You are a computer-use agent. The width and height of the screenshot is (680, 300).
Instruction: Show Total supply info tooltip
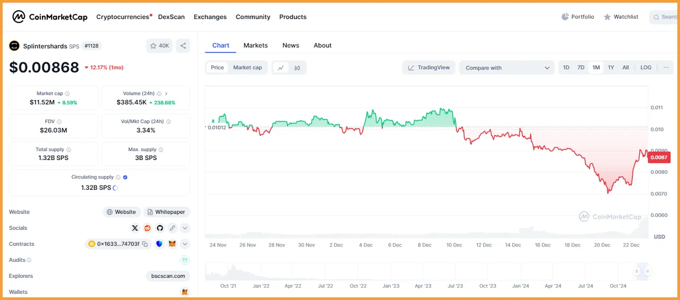click(69, 150)
